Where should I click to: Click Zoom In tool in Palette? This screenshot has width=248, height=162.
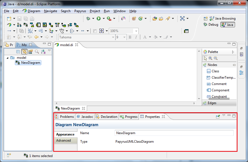pos(210,58)
